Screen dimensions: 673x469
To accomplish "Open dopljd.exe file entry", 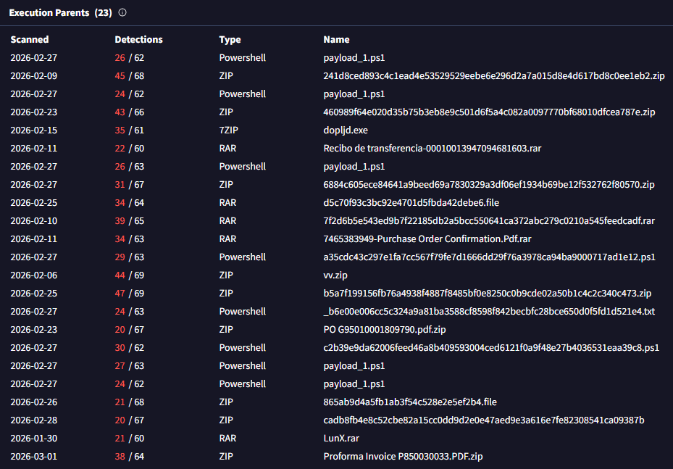I will pyautogui.click(x=346, y=130).
